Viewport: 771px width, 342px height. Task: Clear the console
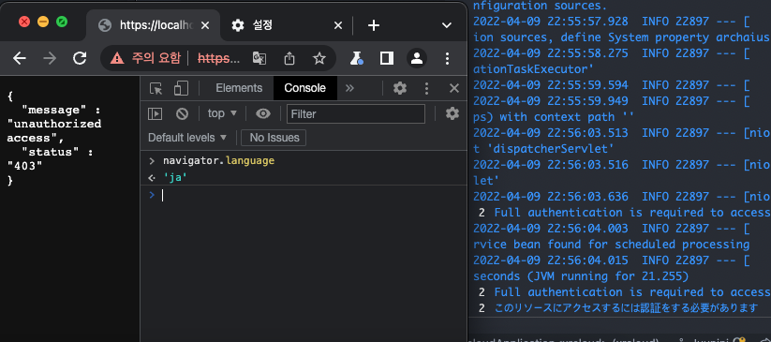click(183, 114)
